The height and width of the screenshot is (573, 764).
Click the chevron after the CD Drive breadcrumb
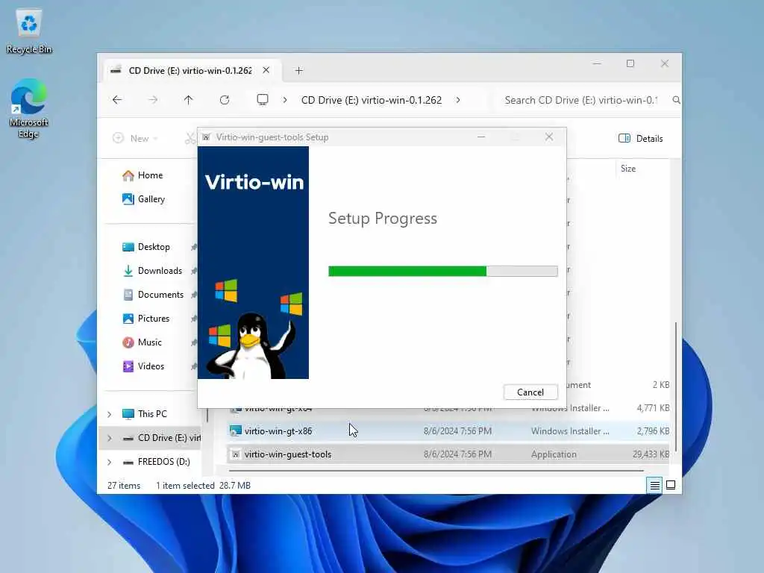[458, 100]
